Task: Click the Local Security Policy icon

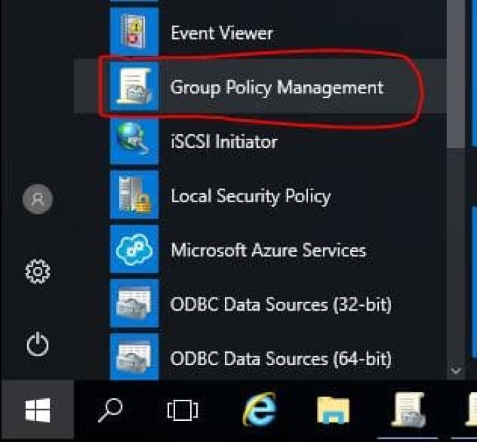Action: point(134,195)
